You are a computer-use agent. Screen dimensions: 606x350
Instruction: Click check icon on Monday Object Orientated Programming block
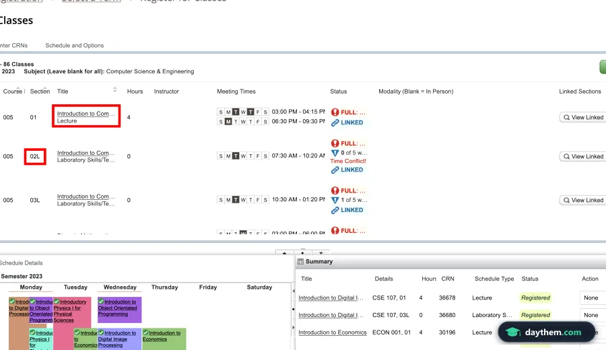pos(32,302)
